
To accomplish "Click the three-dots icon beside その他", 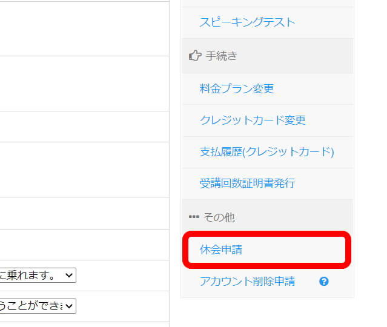I will (x=194, y=217).
